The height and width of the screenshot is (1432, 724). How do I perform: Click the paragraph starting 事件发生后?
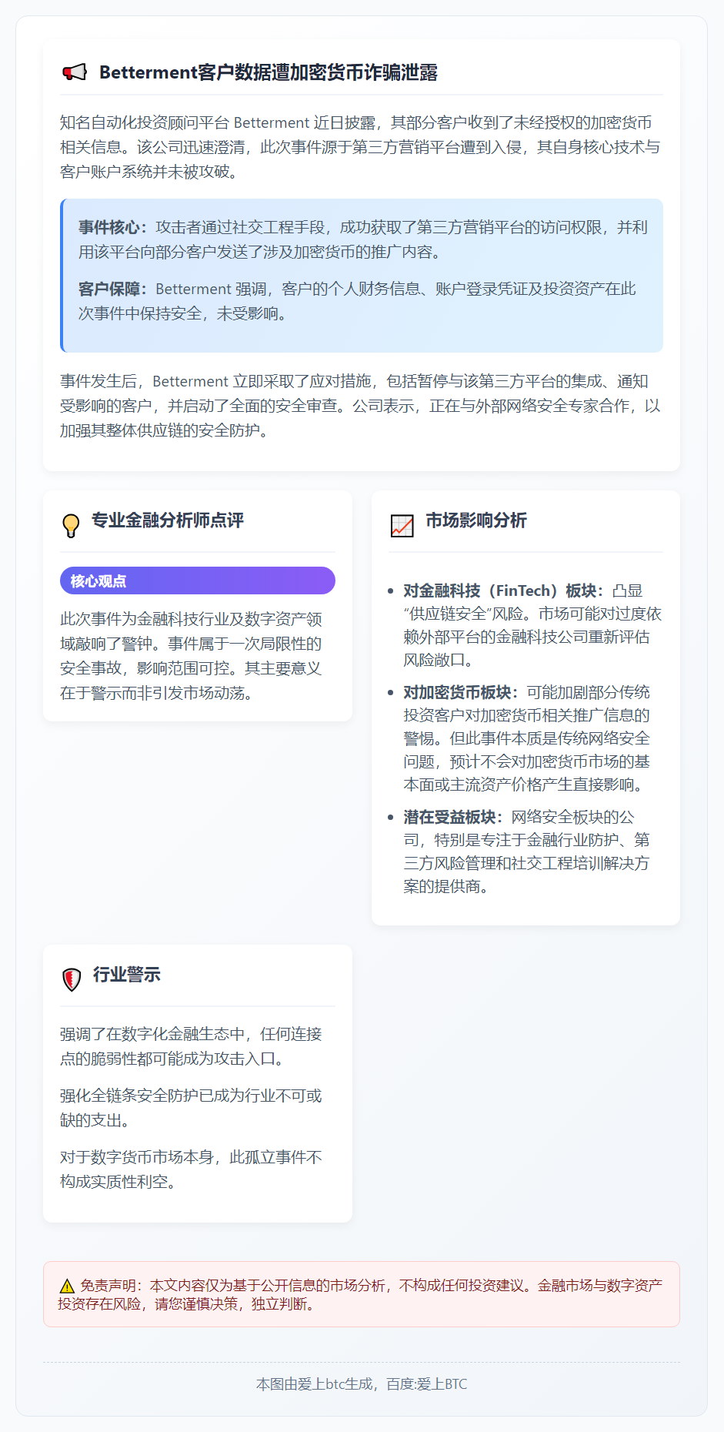coord(361,406)
